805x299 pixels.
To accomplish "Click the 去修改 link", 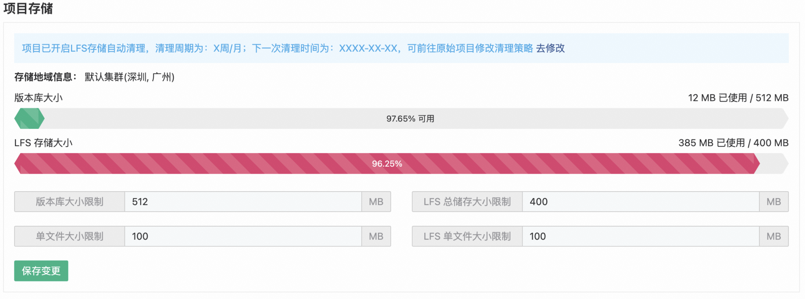I will (x=550, y=48).
